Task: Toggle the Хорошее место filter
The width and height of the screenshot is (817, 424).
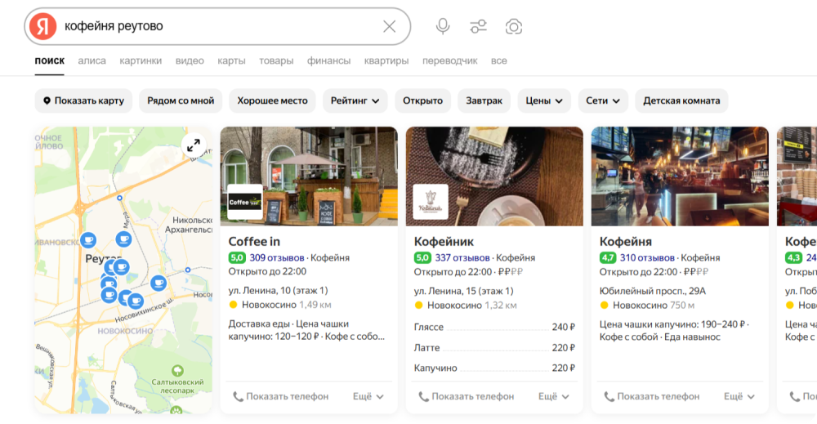Action: point(273,100)
